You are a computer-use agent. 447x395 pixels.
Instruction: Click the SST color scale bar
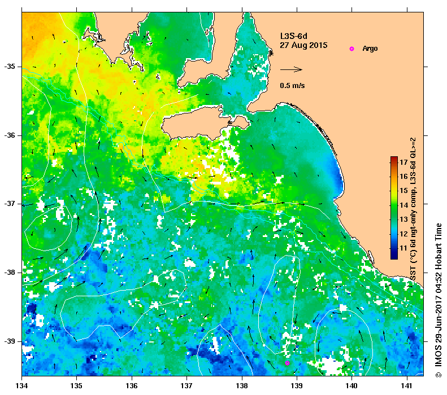tap(394, 208)
